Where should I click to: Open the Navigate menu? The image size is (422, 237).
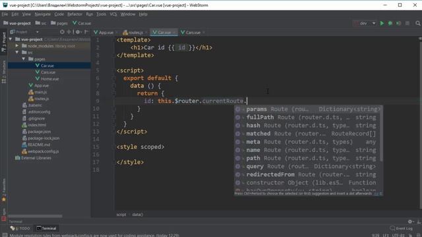click(x=42, y=14)
